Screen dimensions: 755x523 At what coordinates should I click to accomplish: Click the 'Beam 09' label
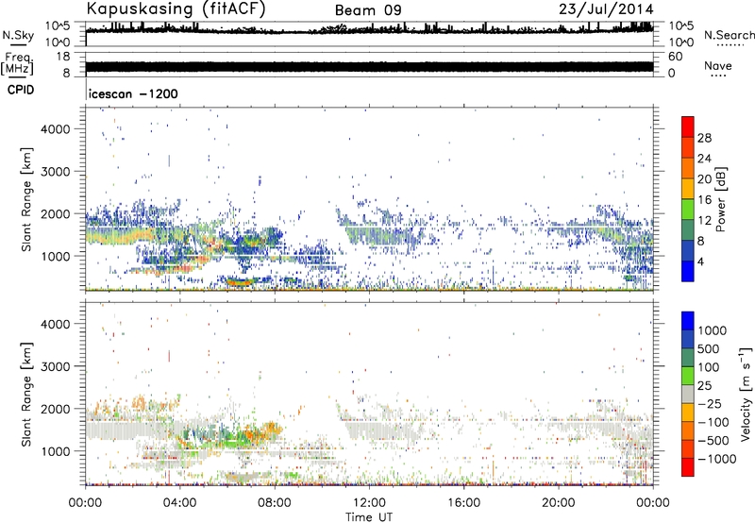(368, 10)
